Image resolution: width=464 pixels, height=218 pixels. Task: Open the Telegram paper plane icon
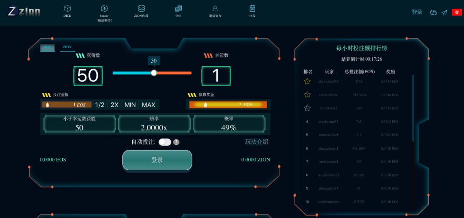tap(444, 12)
